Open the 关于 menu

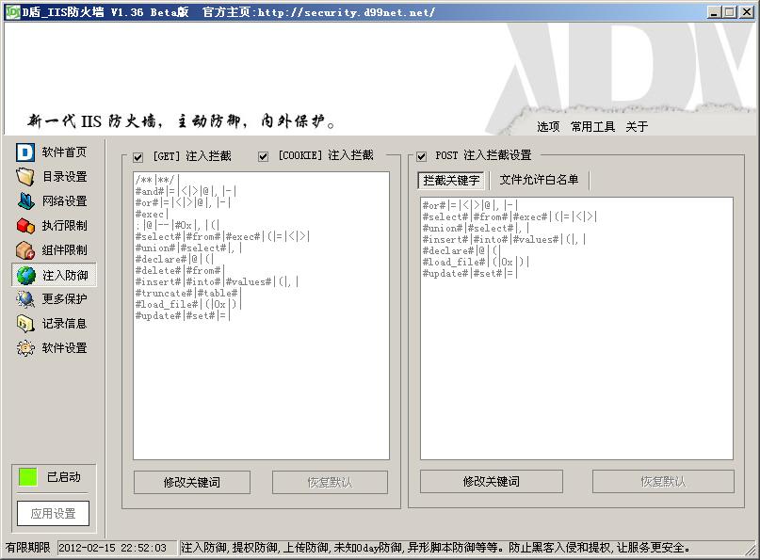pos(637,127)
